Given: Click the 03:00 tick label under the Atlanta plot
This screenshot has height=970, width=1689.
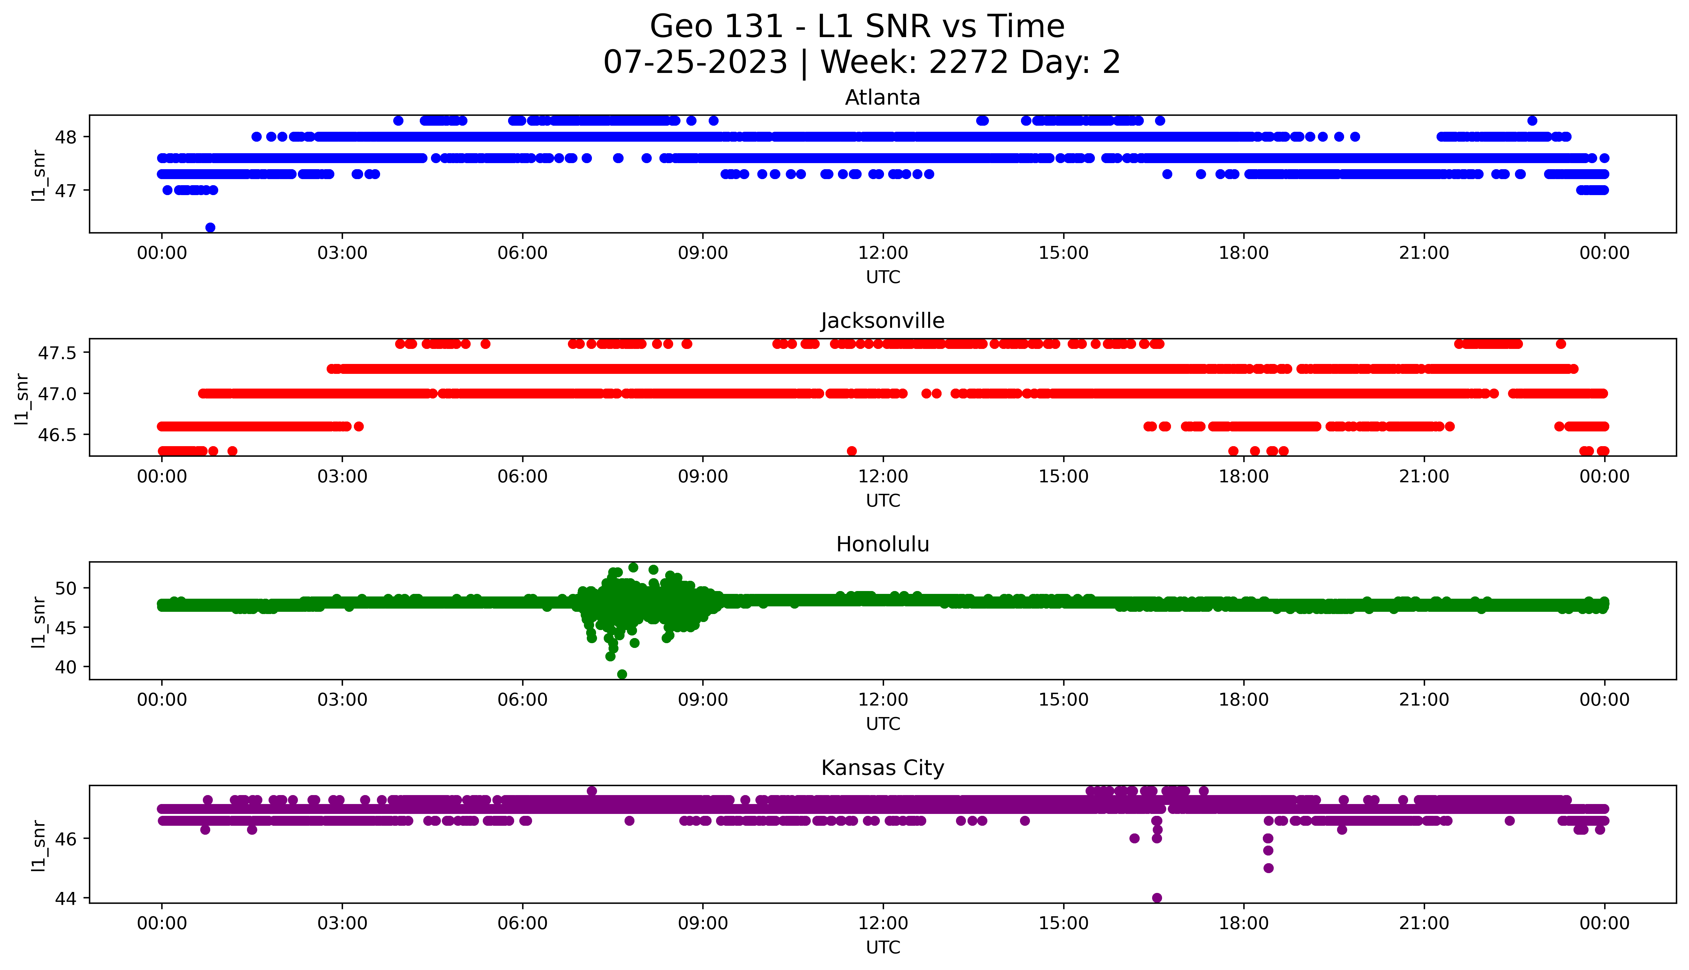Looking at the screenshot, I should 342,253.
